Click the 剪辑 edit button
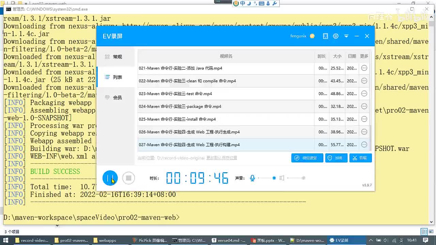Screen dimensions: 436x245 [360, 158]
